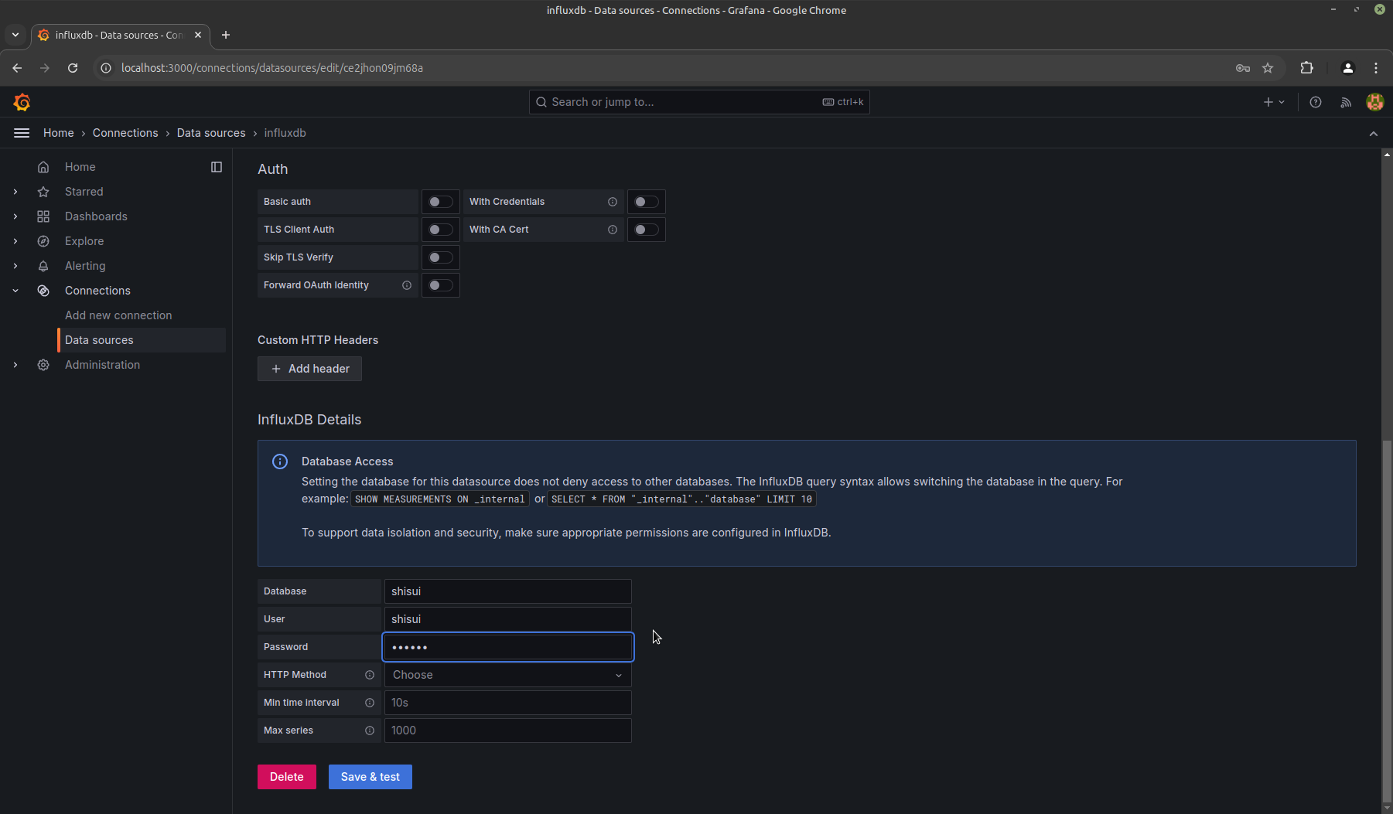Open a new browser tab
Screen dimensions: 1393x814
point(226,35)
